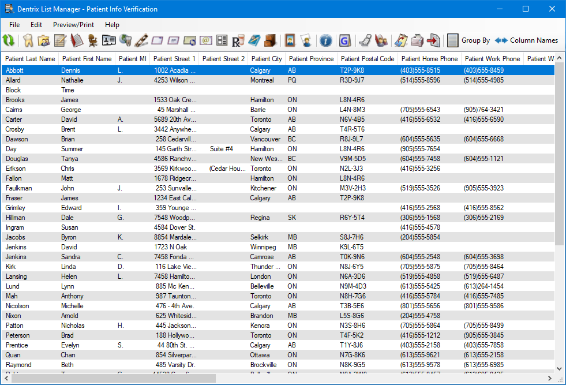Click the horizontal scrollbar left arrow
Image resolution: width=566 pixels, height=385 pixels.
pos(6,378)
